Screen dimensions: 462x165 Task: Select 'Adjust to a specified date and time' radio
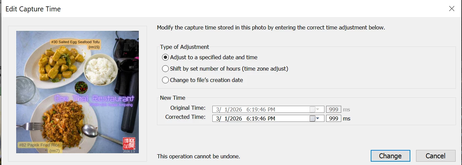(165, 57)
